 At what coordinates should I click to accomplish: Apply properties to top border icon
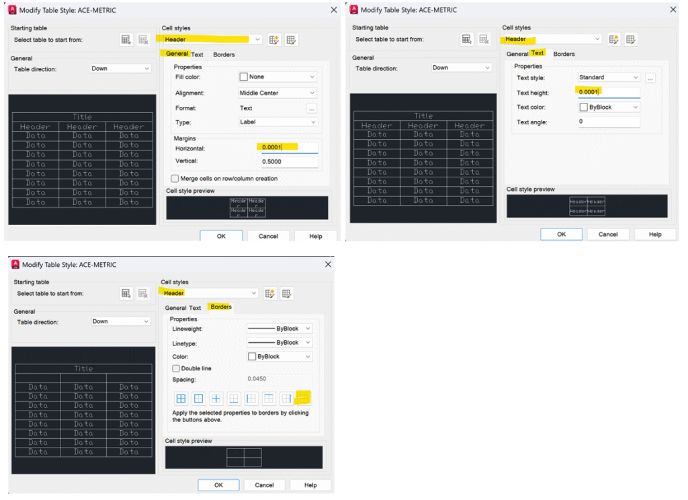tap(269, 399)
